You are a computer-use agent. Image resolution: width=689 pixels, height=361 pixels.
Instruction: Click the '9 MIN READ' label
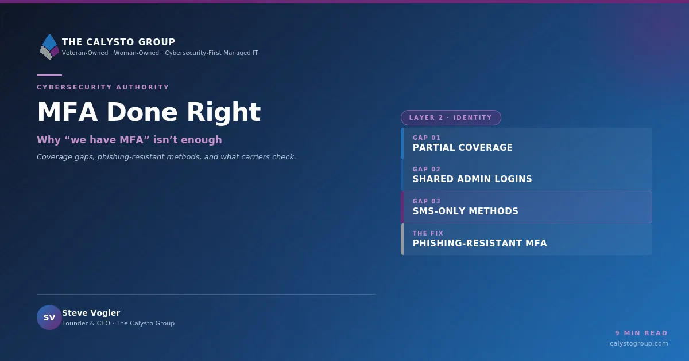coord(641,333)
